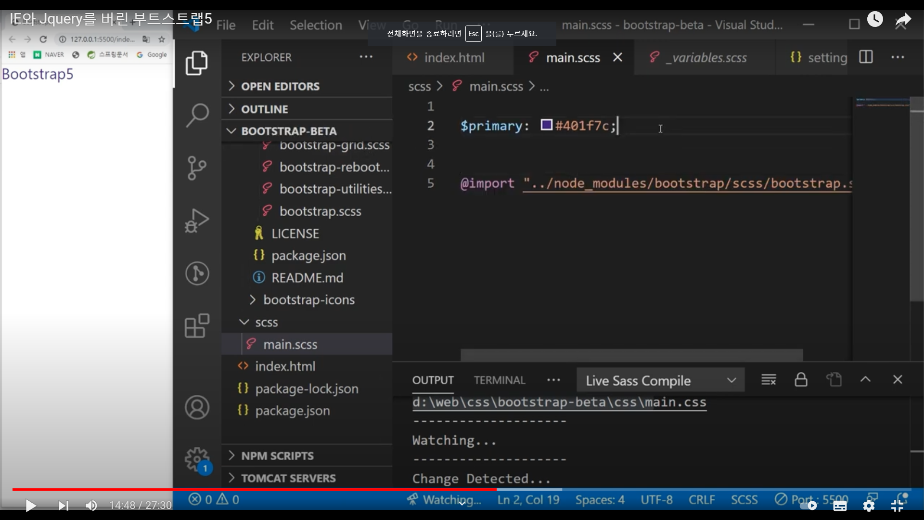The height and width of the screenshot is (520, 924).
Task: Open the Accounts icon in activity bar
Action: [197, 407]
